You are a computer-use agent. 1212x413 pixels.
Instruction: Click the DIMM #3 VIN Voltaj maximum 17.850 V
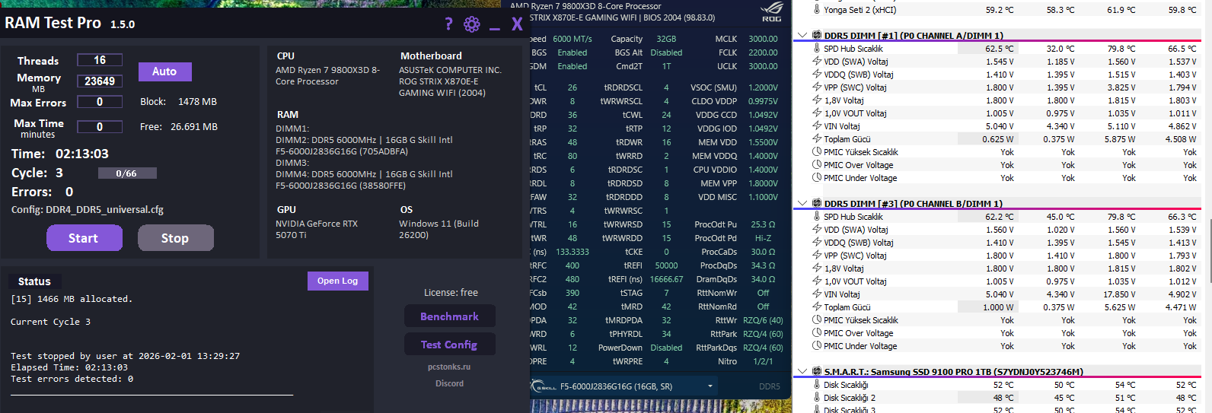point(1119,294)
